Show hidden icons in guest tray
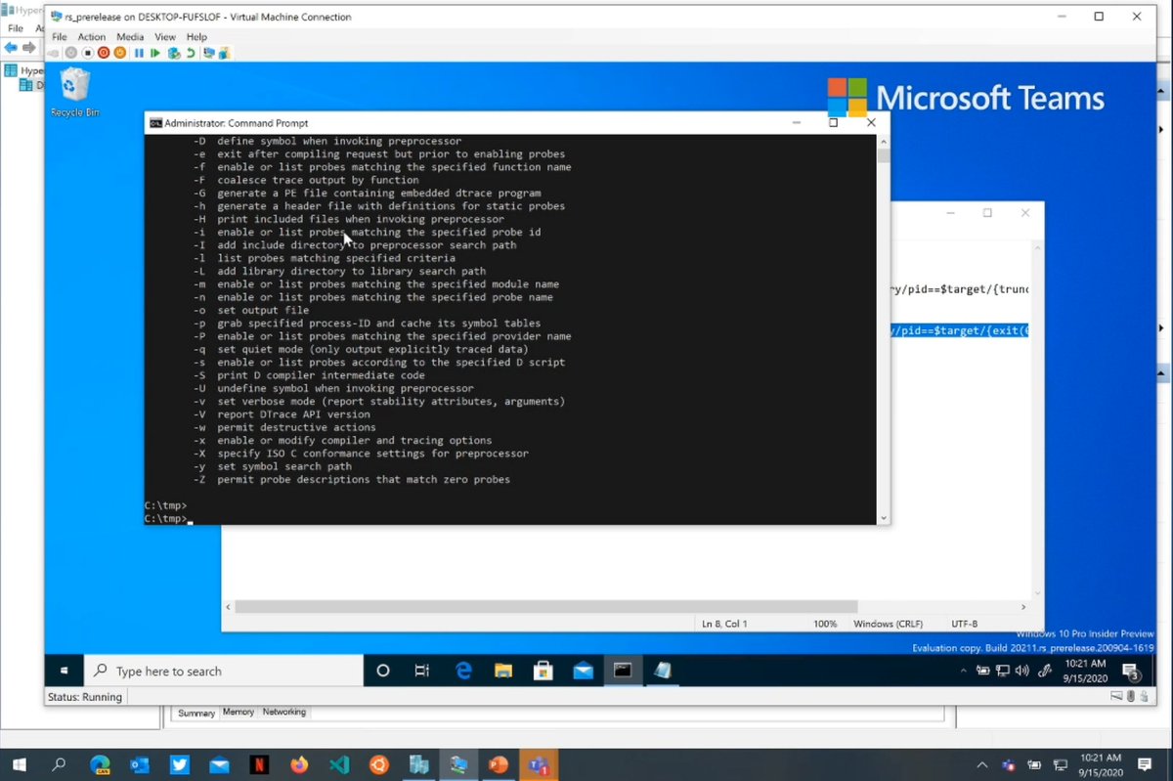The height and width of the screenshot is (781, 1173). pos(964,671)
